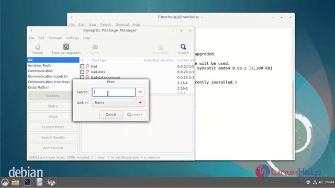Click the 0ad-data-common package name
This screenshot has height=188, width=335.
pyautogui.click(x=105, y=77)
